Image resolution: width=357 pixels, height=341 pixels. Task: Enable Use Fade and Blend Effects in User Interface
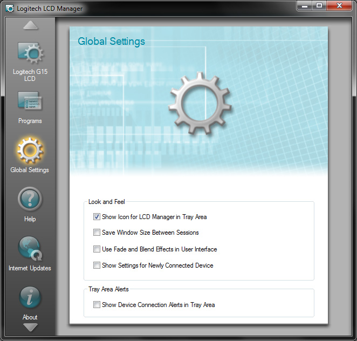coord(97,249)
